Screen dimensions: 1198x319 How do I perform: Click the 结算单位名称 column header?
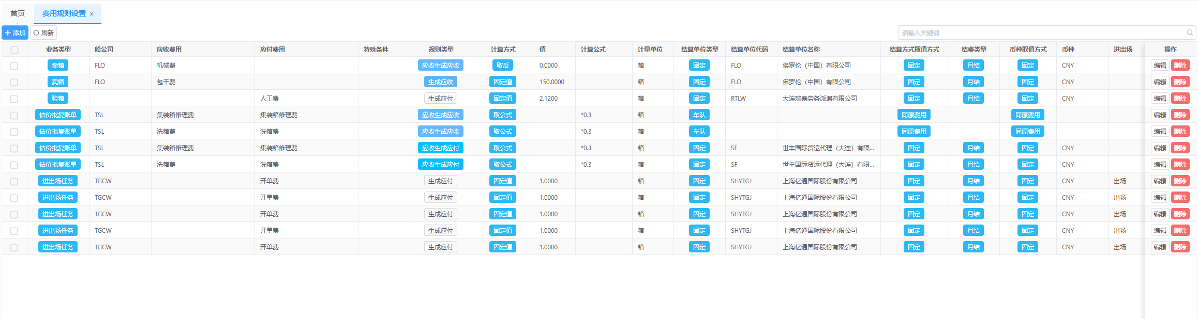(801, 50)
